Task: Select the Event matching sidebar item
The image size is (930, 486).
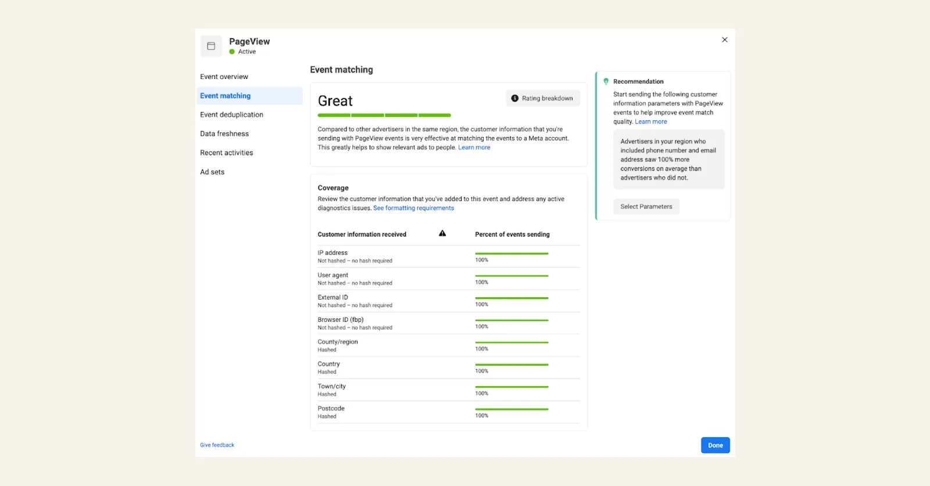Action: (250, 96)
